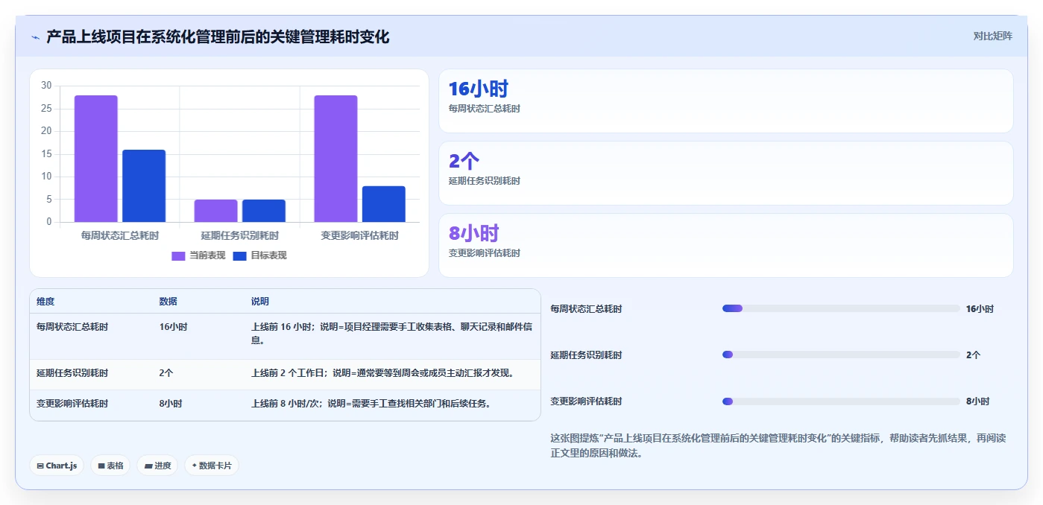Toggle the 目标表现 legend label text
This screenshot has width=1043, height=505.
click(268, 255)
